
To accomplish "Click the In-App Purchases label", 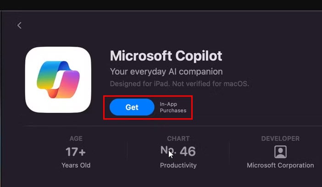I will pyautogui.click(x=173, y=107).
